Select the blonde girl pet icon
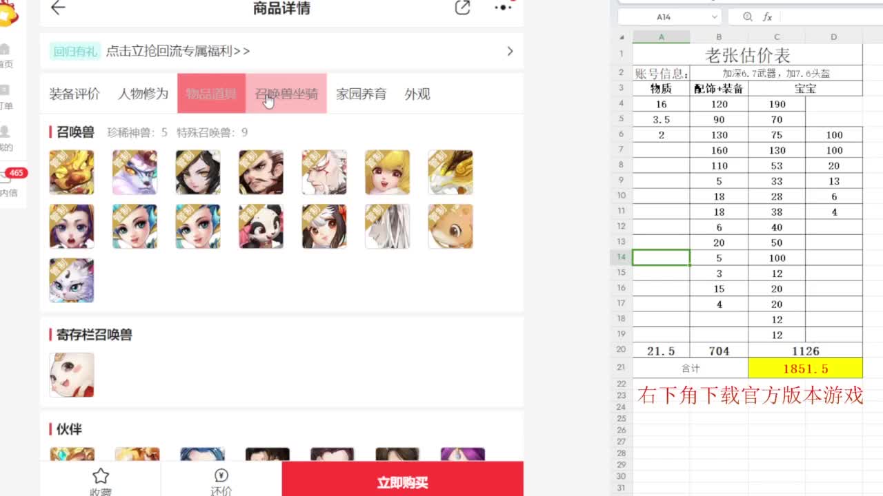The height and width of the screenshot is (496, 883). click(x=388, y=172)
